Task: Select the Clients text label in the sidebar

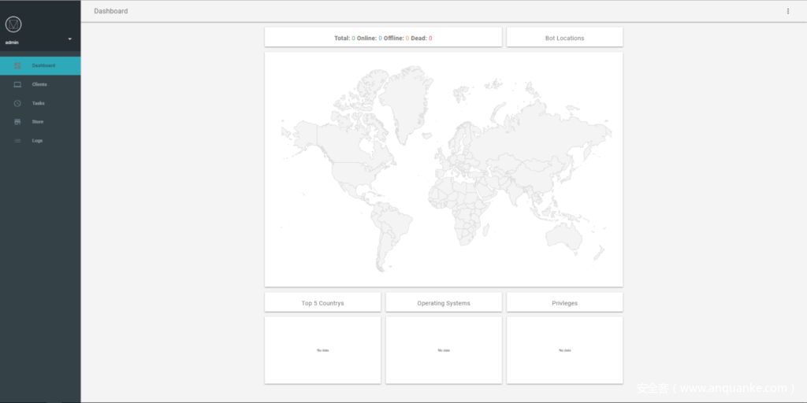Action: point(39,84)
